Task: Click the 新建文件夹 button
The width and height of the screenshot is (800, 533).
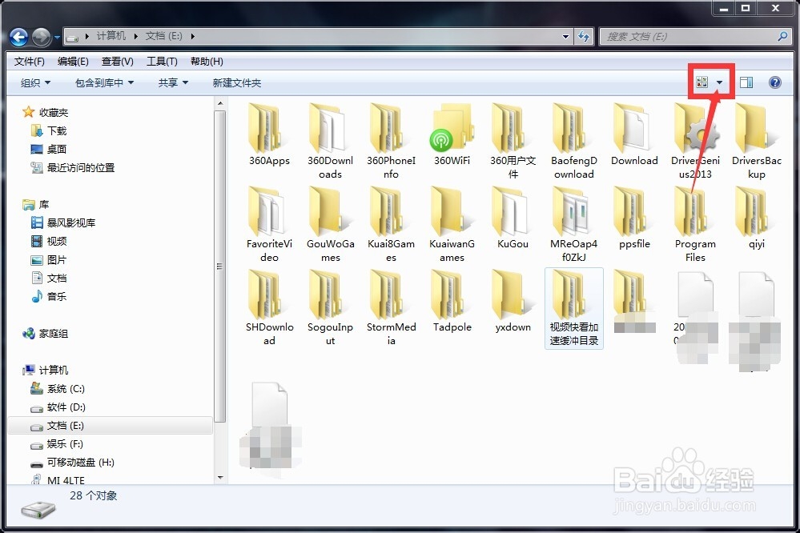Action: [x=237, y=82]
